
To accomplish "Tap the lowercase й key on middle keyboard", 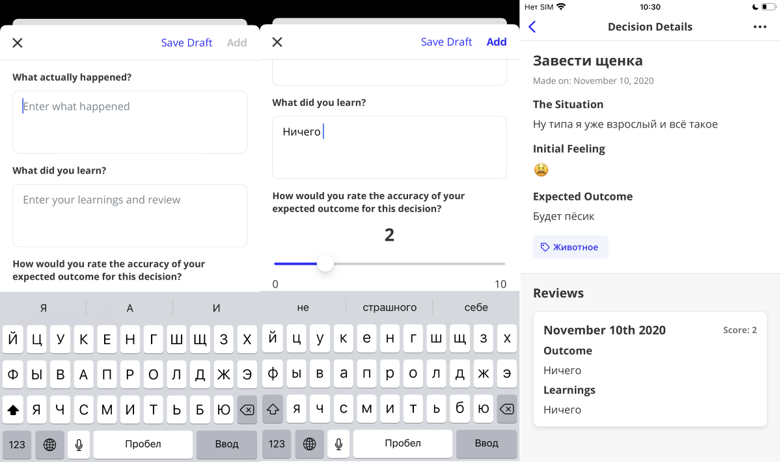I will 273,338.
